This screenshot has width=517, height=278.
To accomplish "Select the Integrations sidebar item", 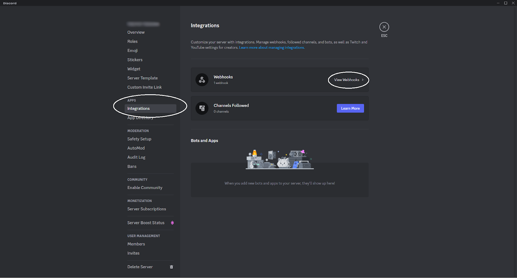I will (139, 109).
